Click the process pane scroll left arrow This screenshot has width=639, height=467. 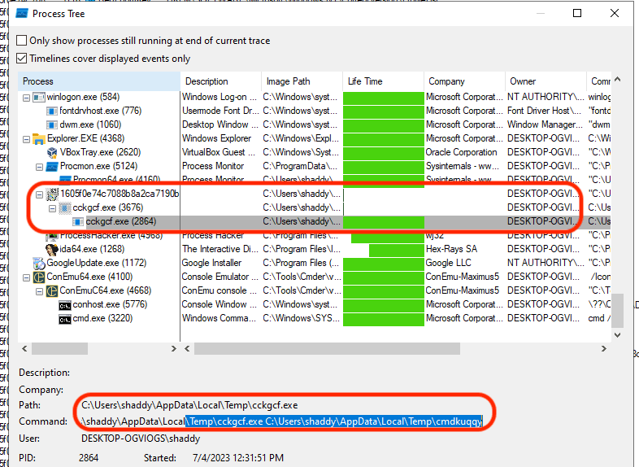coord(24,349)
